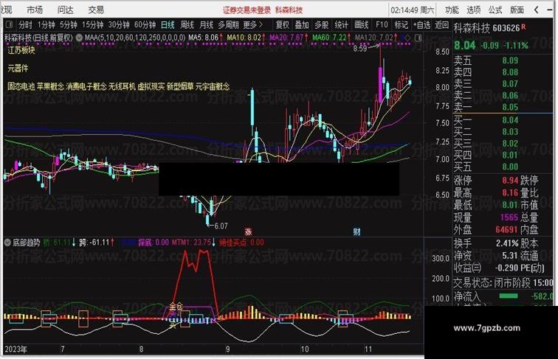Expand the MA indicator dropdown circle icon

coord(79,38)
